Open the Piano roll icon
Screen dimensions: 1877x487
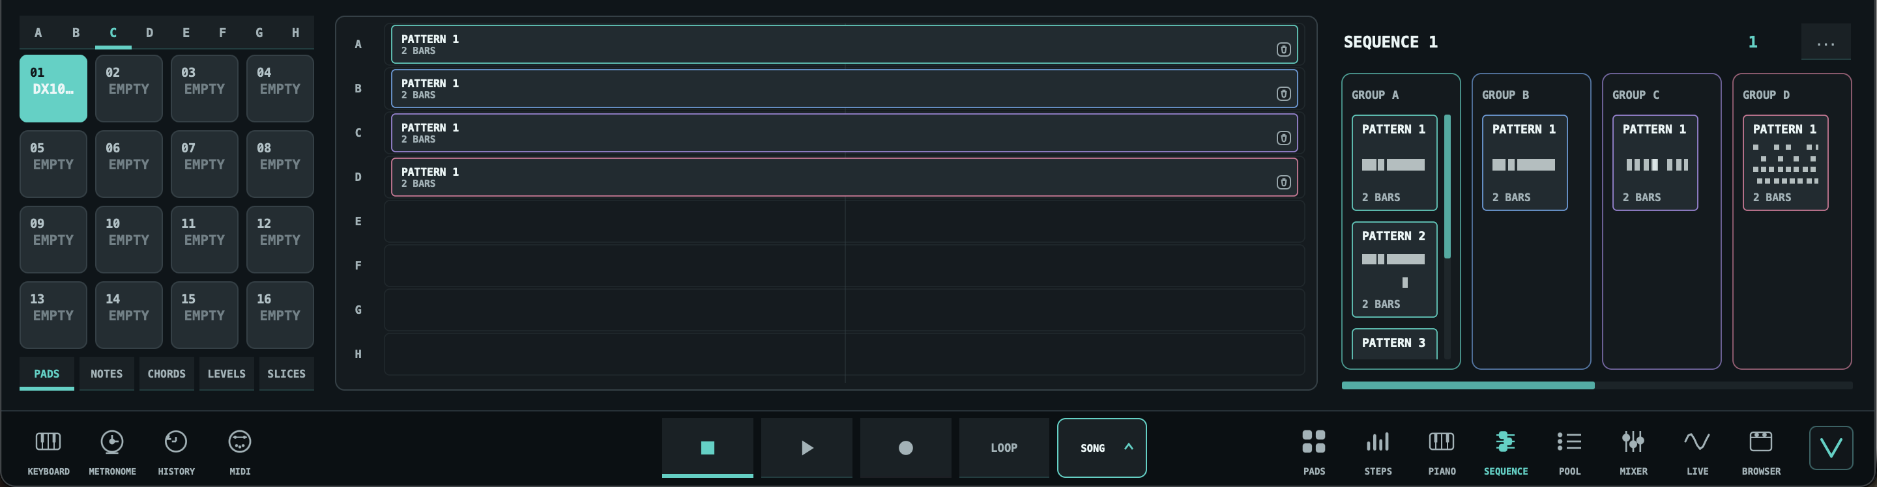(1441, 442)
